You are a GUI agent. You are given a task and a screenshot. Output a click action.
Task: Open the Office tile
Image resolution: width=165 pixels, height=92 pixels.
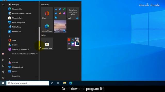tap(47, 13)
